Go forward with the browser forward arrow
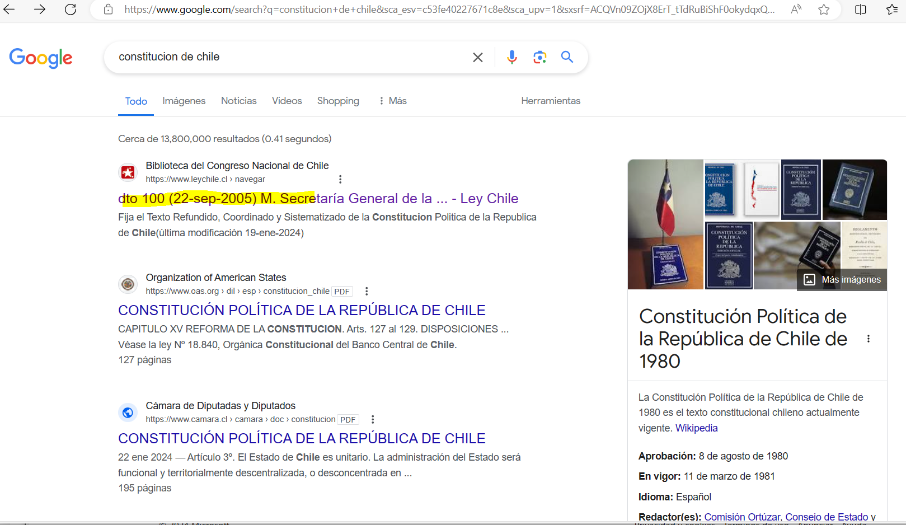906x525 pixels. pyautogui.click(x=40, y=9)
